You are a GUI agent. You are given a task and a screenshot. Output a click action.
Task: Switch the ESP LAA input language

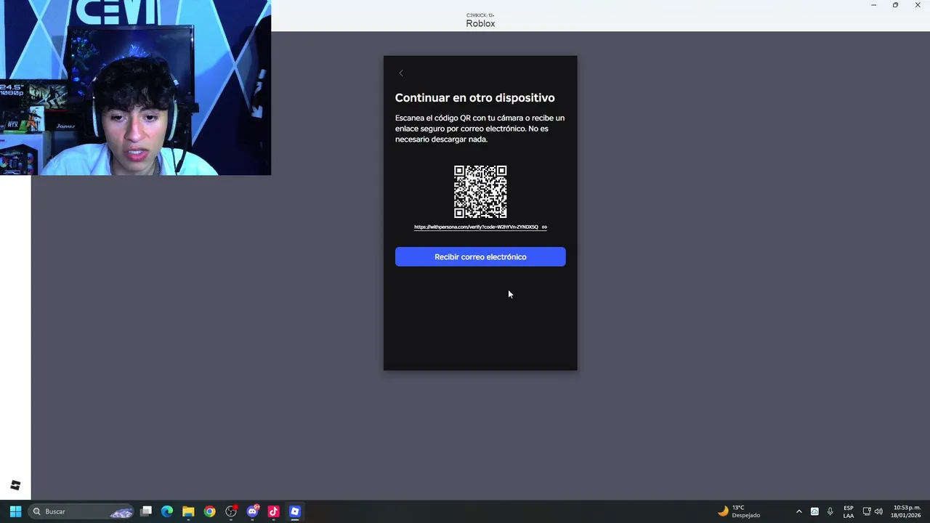(x=849, y=511)
